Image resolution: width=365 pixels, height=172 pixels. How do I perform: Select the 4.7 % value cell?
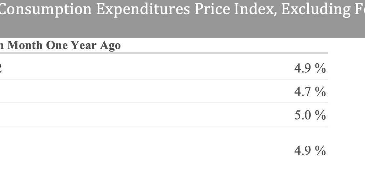click(x=310, y=91)
